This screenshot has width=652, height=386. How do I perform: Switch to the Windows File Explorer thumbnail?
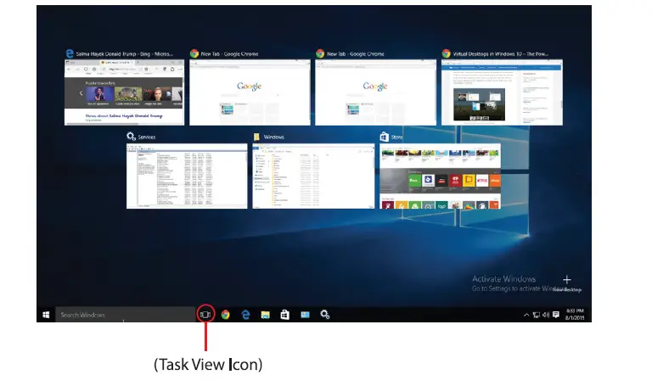coord(313,176)
